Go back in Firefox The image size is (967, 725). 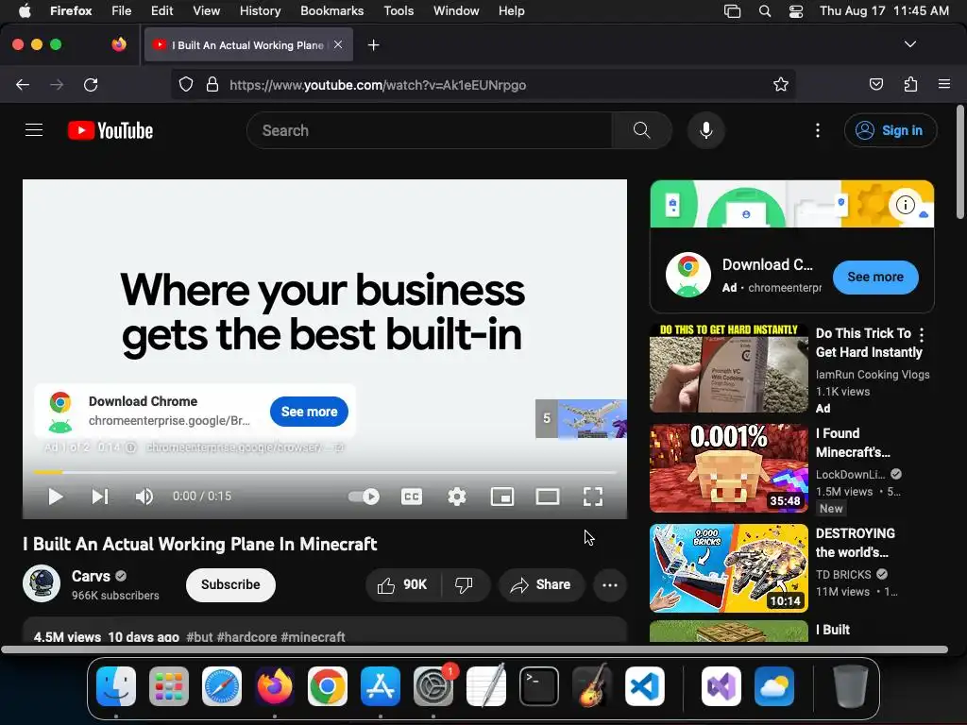click(23, 84)
